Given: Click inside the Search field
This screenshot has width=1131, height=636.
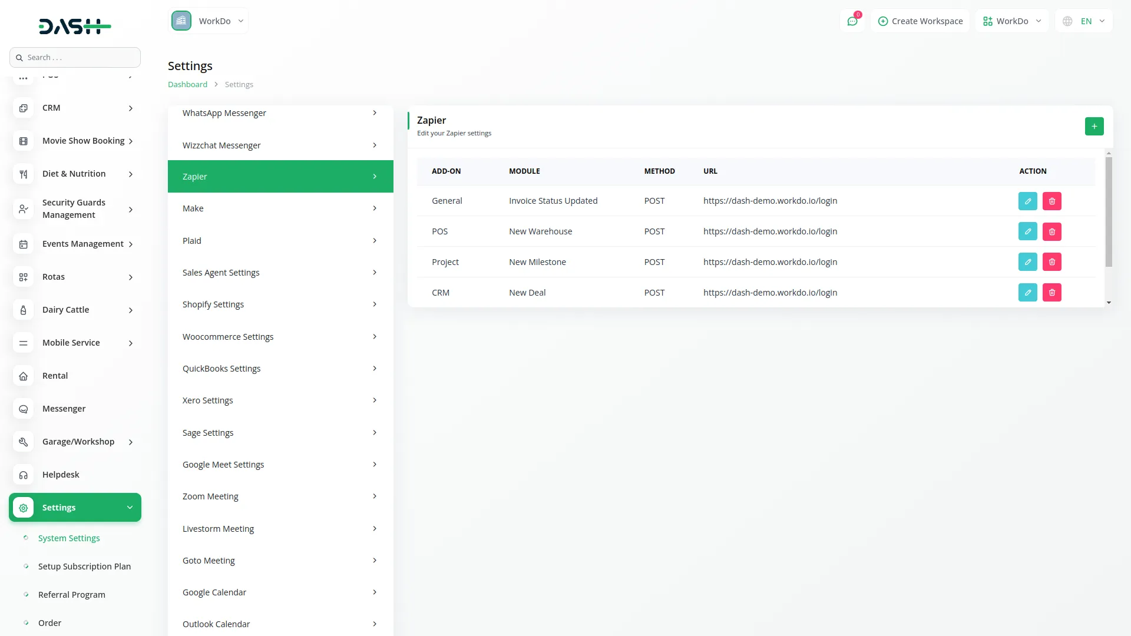Looking at the screenshot, I should 75,57.
